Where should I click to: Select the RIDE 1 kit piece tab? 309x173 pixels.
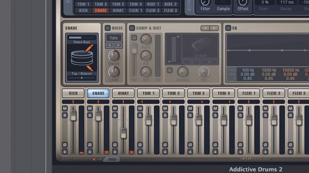[152, 4]
